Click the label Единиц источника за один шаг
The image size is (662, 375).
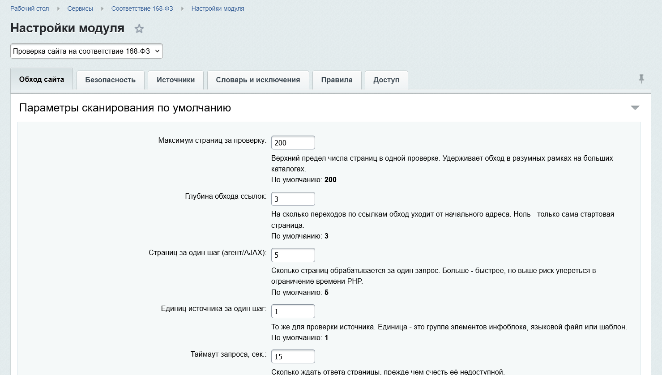(214, 309)
